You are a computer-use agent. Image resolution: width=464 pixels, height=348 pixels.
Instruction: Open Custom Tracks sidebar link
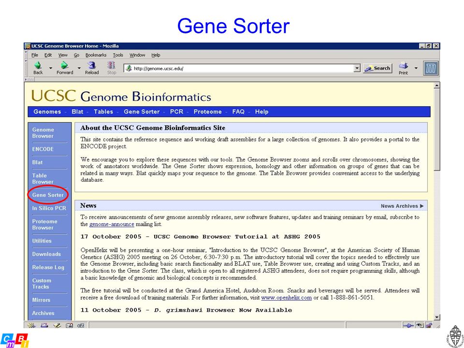point(42,284)
